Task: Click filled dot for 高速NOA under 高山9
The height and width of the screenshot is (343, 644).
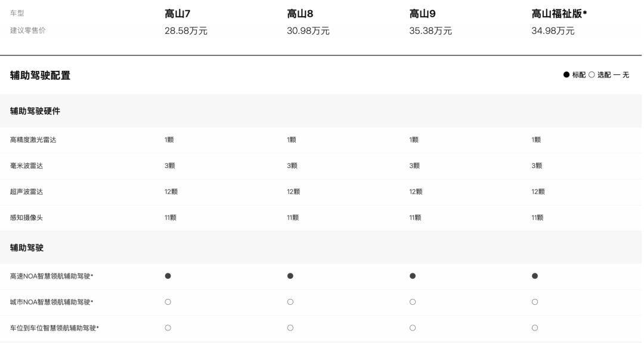Action: pyautogui.click(x=413, y=276)
